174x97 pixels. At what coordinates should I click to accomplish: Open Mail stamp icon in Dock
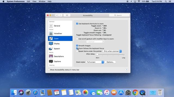42,92
